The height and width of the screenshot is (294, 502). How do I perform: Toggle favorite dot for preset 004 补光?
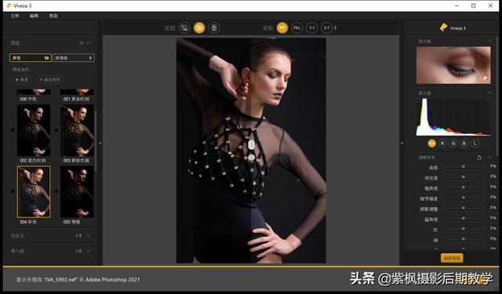13,191
